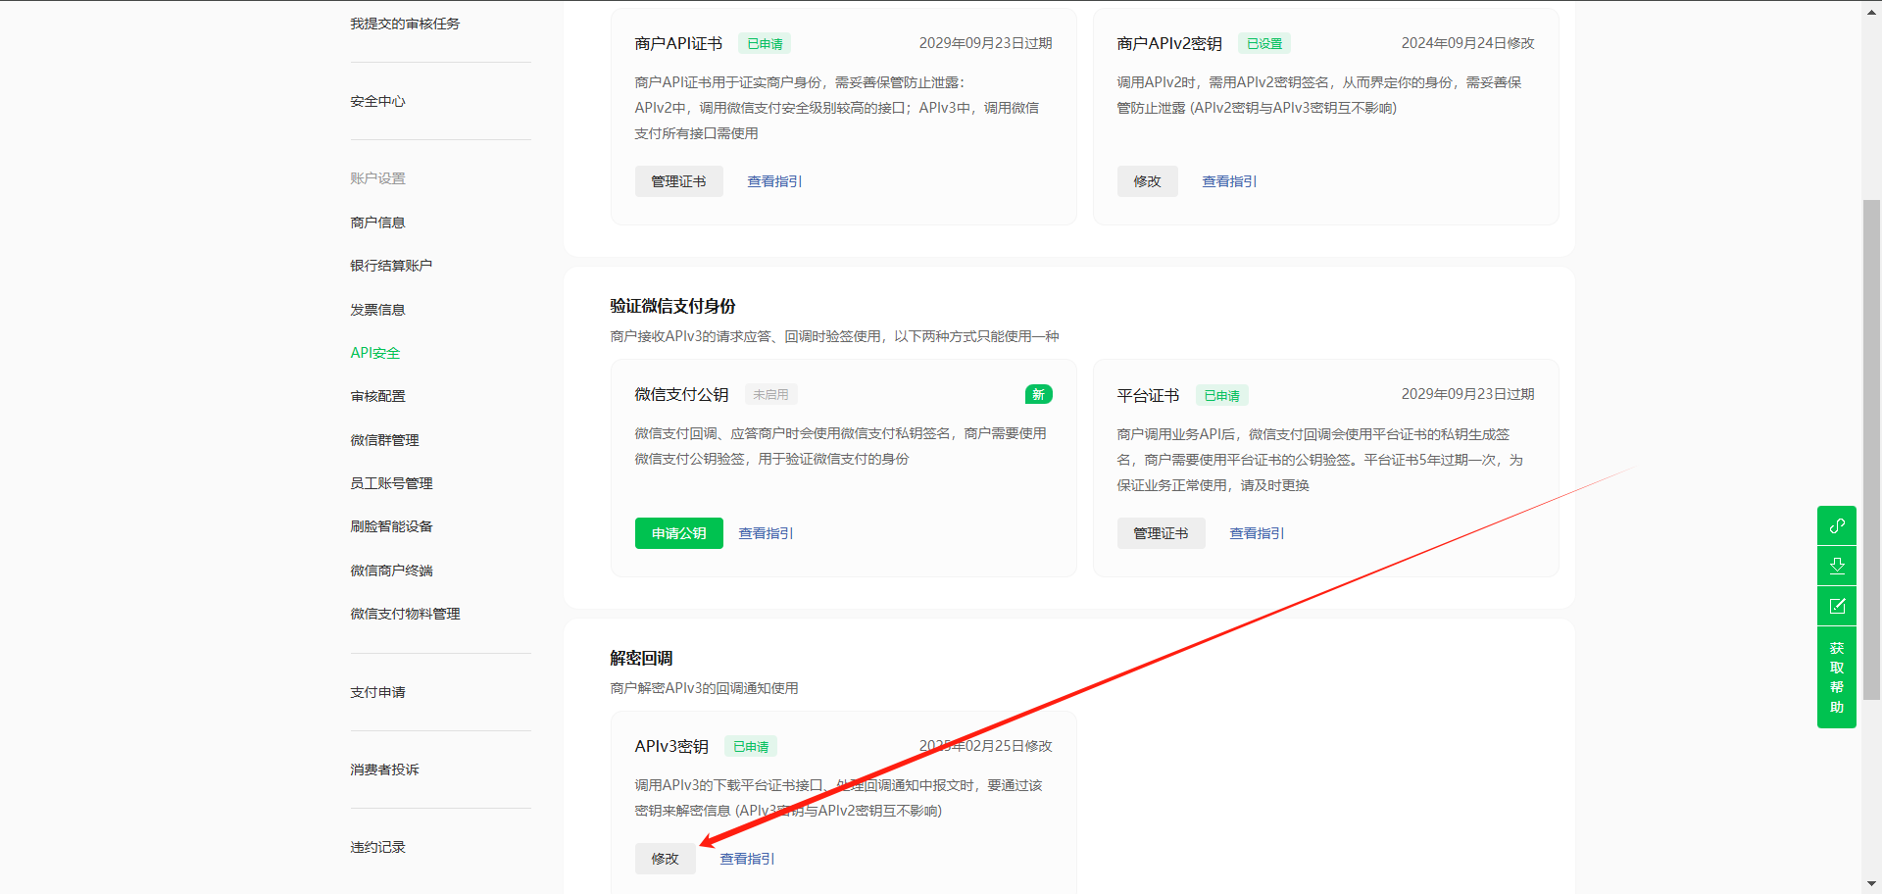
Task: Open 查看指引 link for 平台证书
Action: (x=1257, y=533)
